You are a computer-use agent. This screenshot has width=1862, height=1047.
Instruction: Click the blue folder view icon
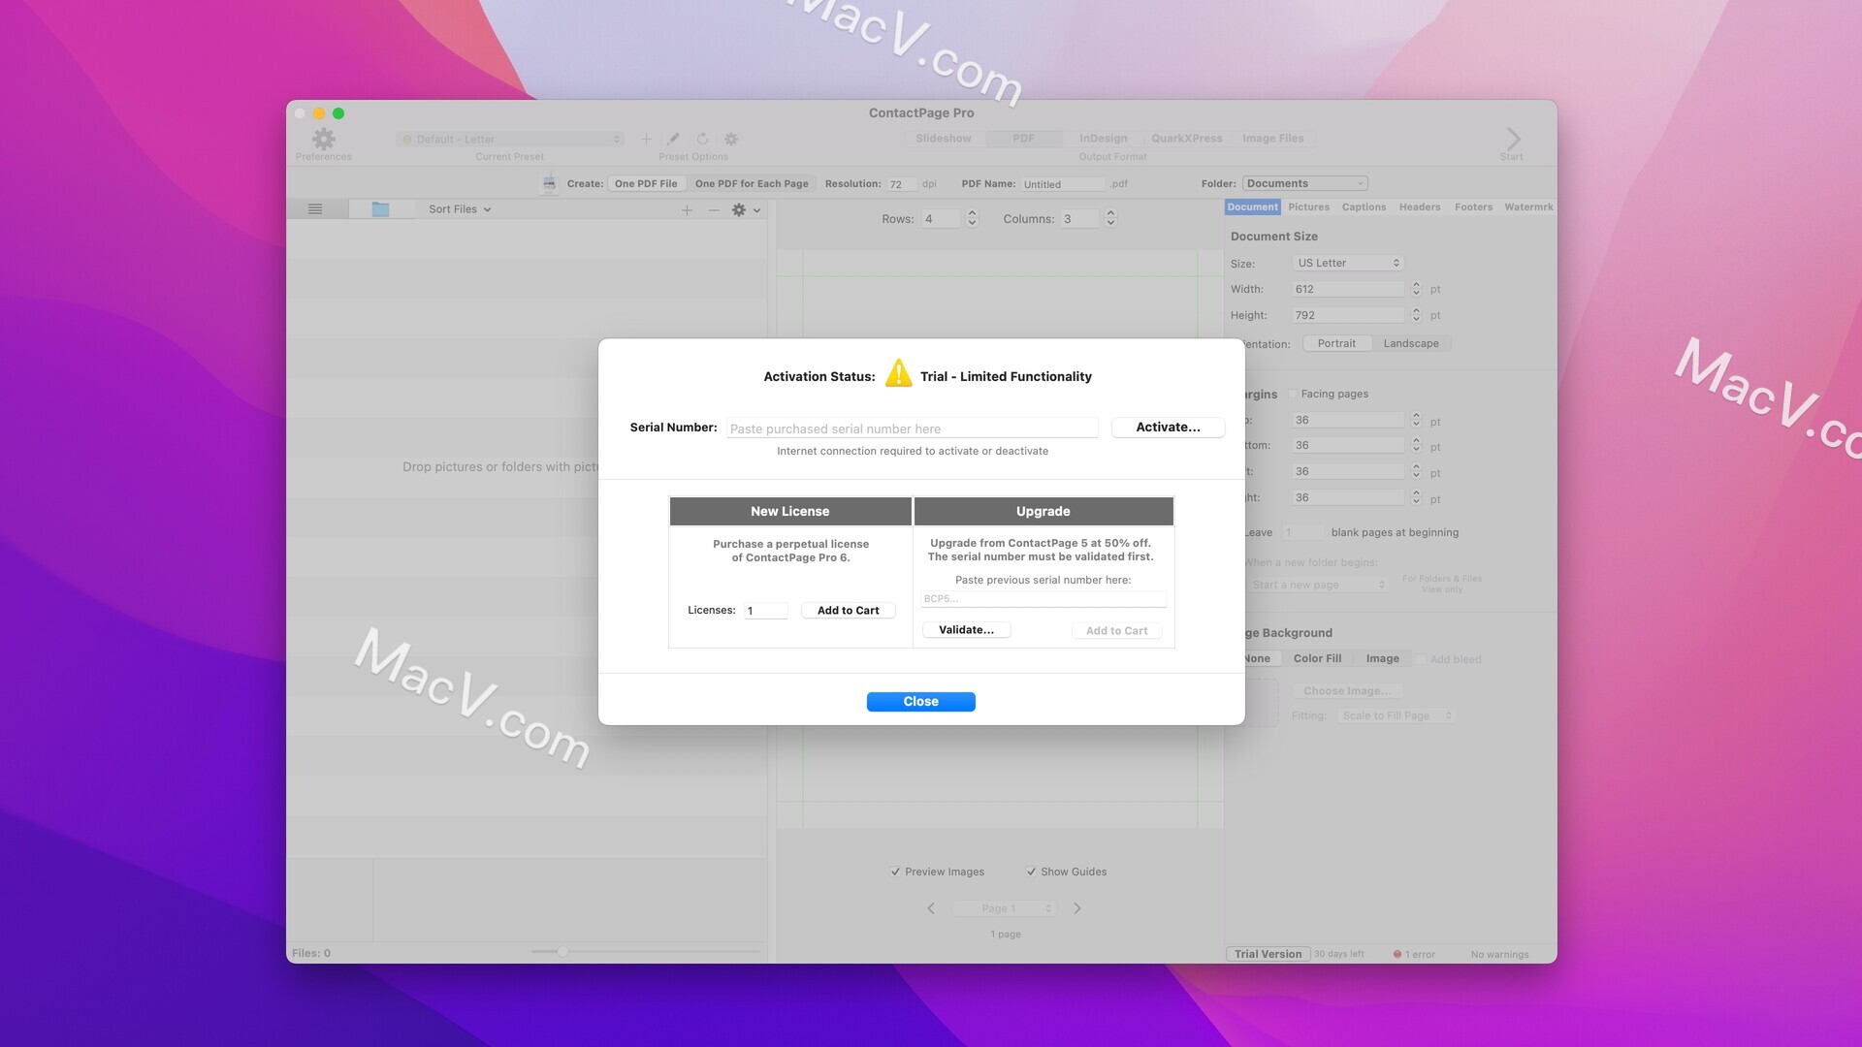(380, 209)
